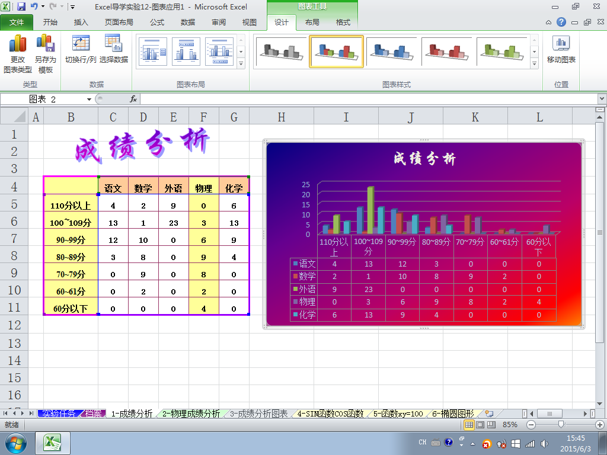Open the Name Box dropdown arrow
607x455 pixels.
89,100
